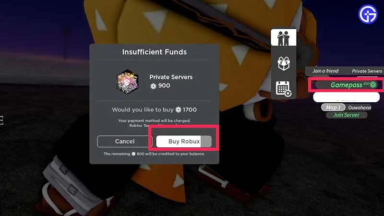Click the Robux icon on Gamepass button
384x216 pixels.
[373, 85]
